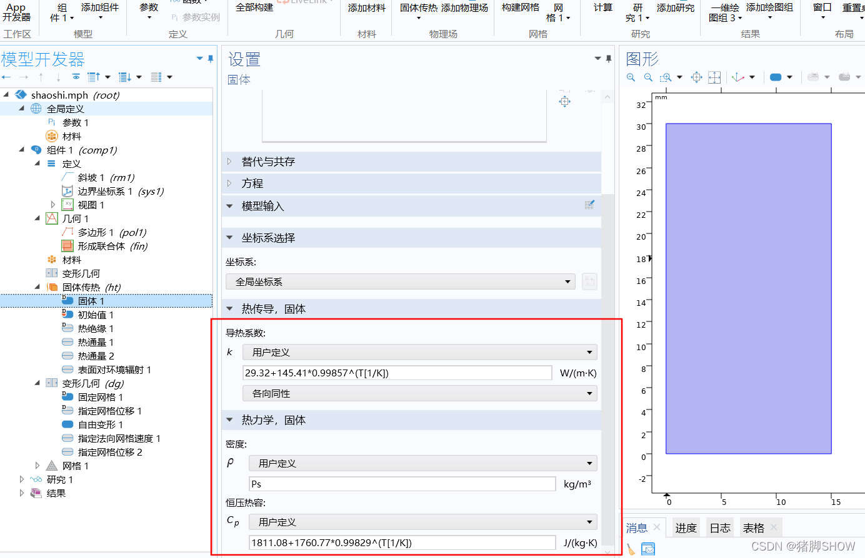865x558 pixels.
Task: Expand the 网格 1 node
Action: pos(37,466)
